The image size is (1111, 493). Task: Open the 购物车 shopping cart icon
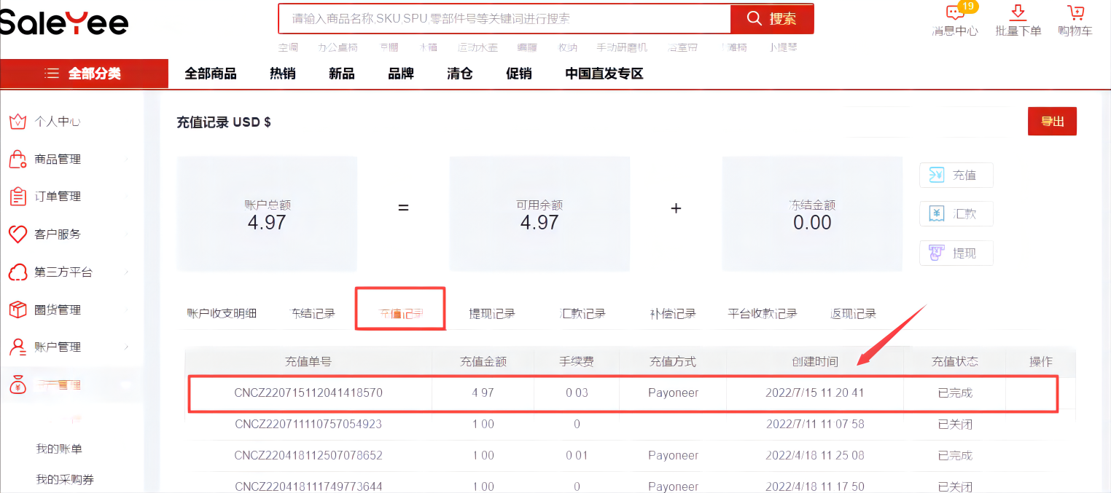tap(1075, 13)
